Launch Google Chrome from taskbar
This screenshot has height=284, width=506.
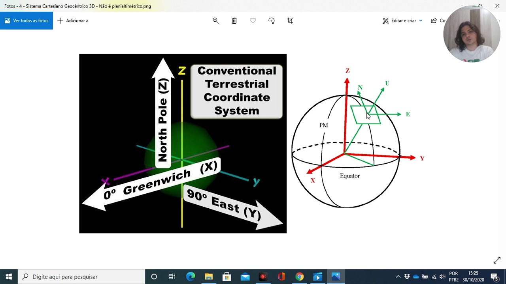(x=300, y=277)
